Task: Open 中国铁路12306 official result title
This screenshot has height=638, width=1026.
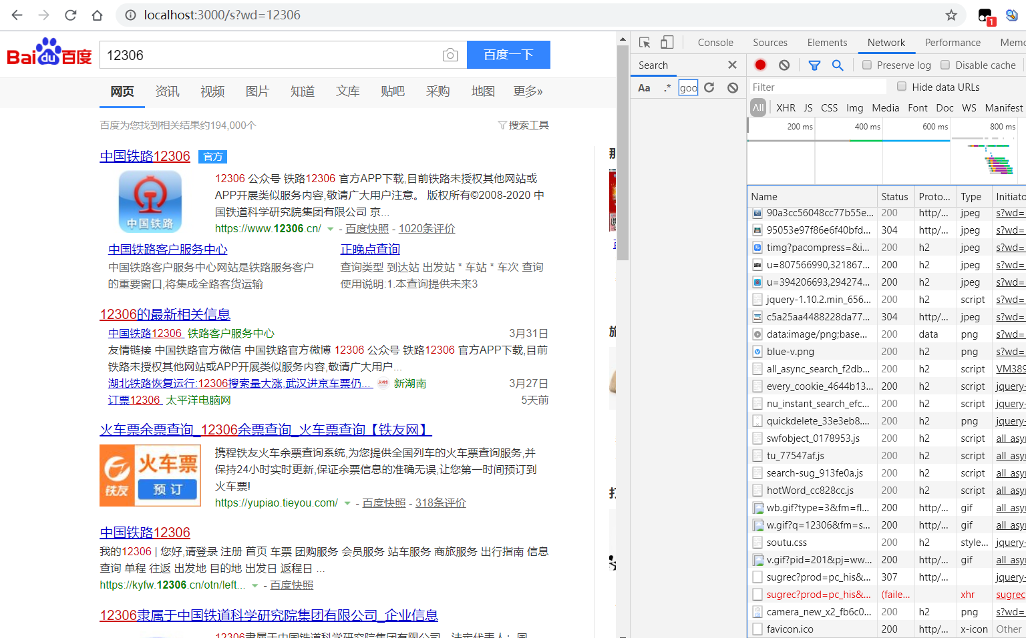Action: coord(145,156)
